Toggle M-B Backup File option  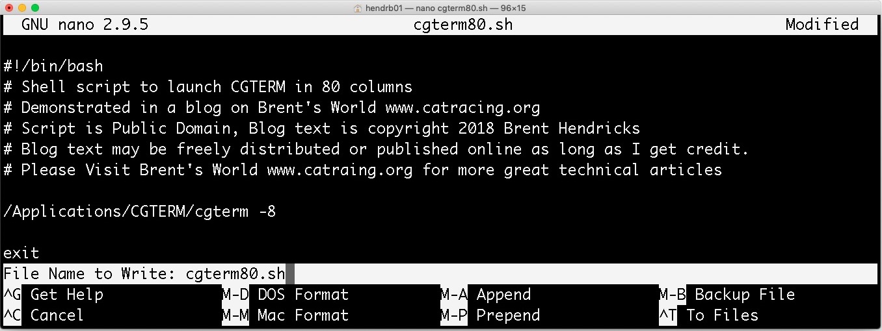727,294
